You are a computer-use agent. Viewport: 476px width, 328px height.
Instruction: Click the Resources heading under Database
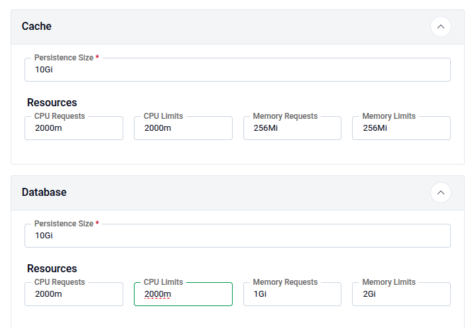(x=52, y=269)
